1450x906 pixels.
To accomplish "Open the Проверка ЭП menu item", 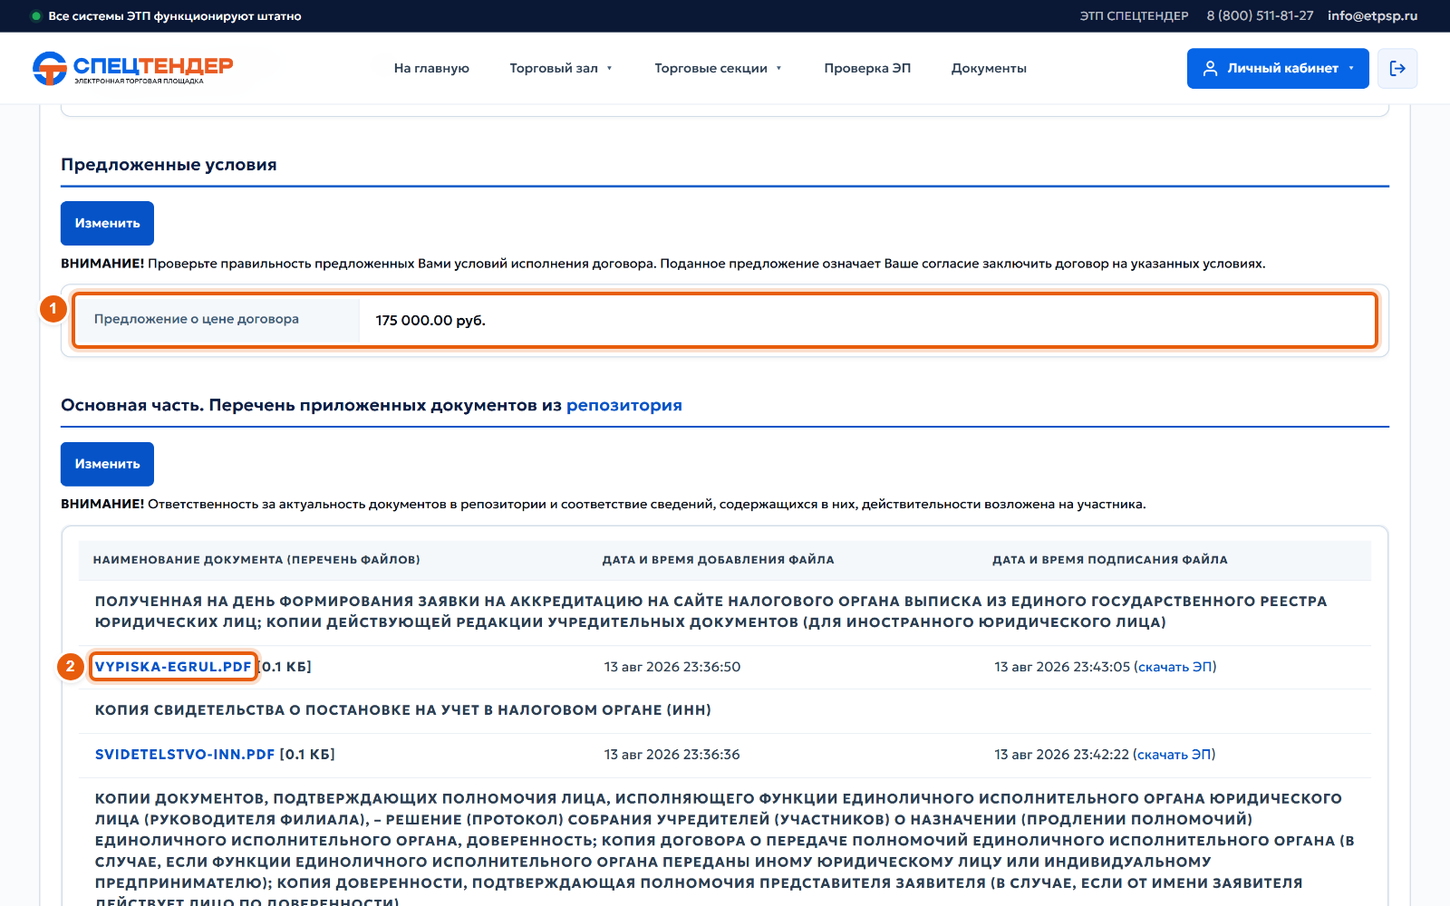I will click(867, 68).
